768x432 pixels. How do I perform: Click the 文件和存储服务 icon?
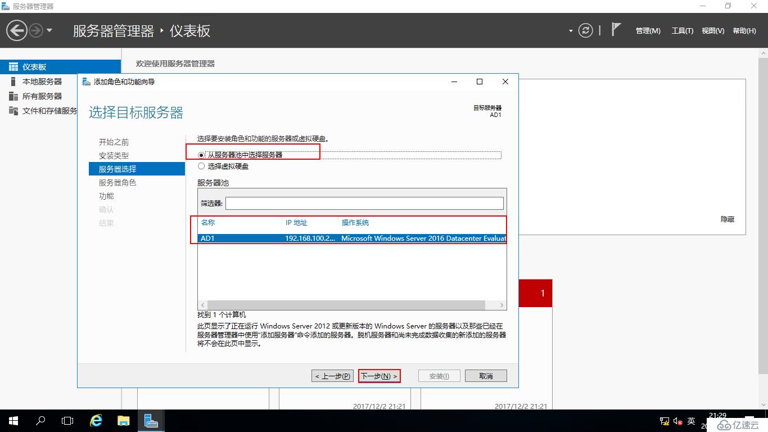(13, 111)
